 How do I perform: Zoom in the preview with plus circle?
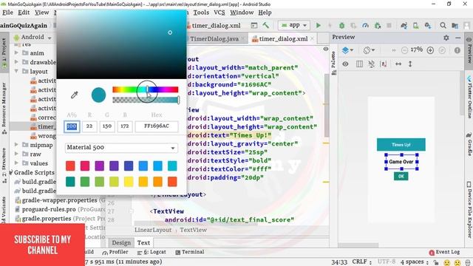pos(430,50)
